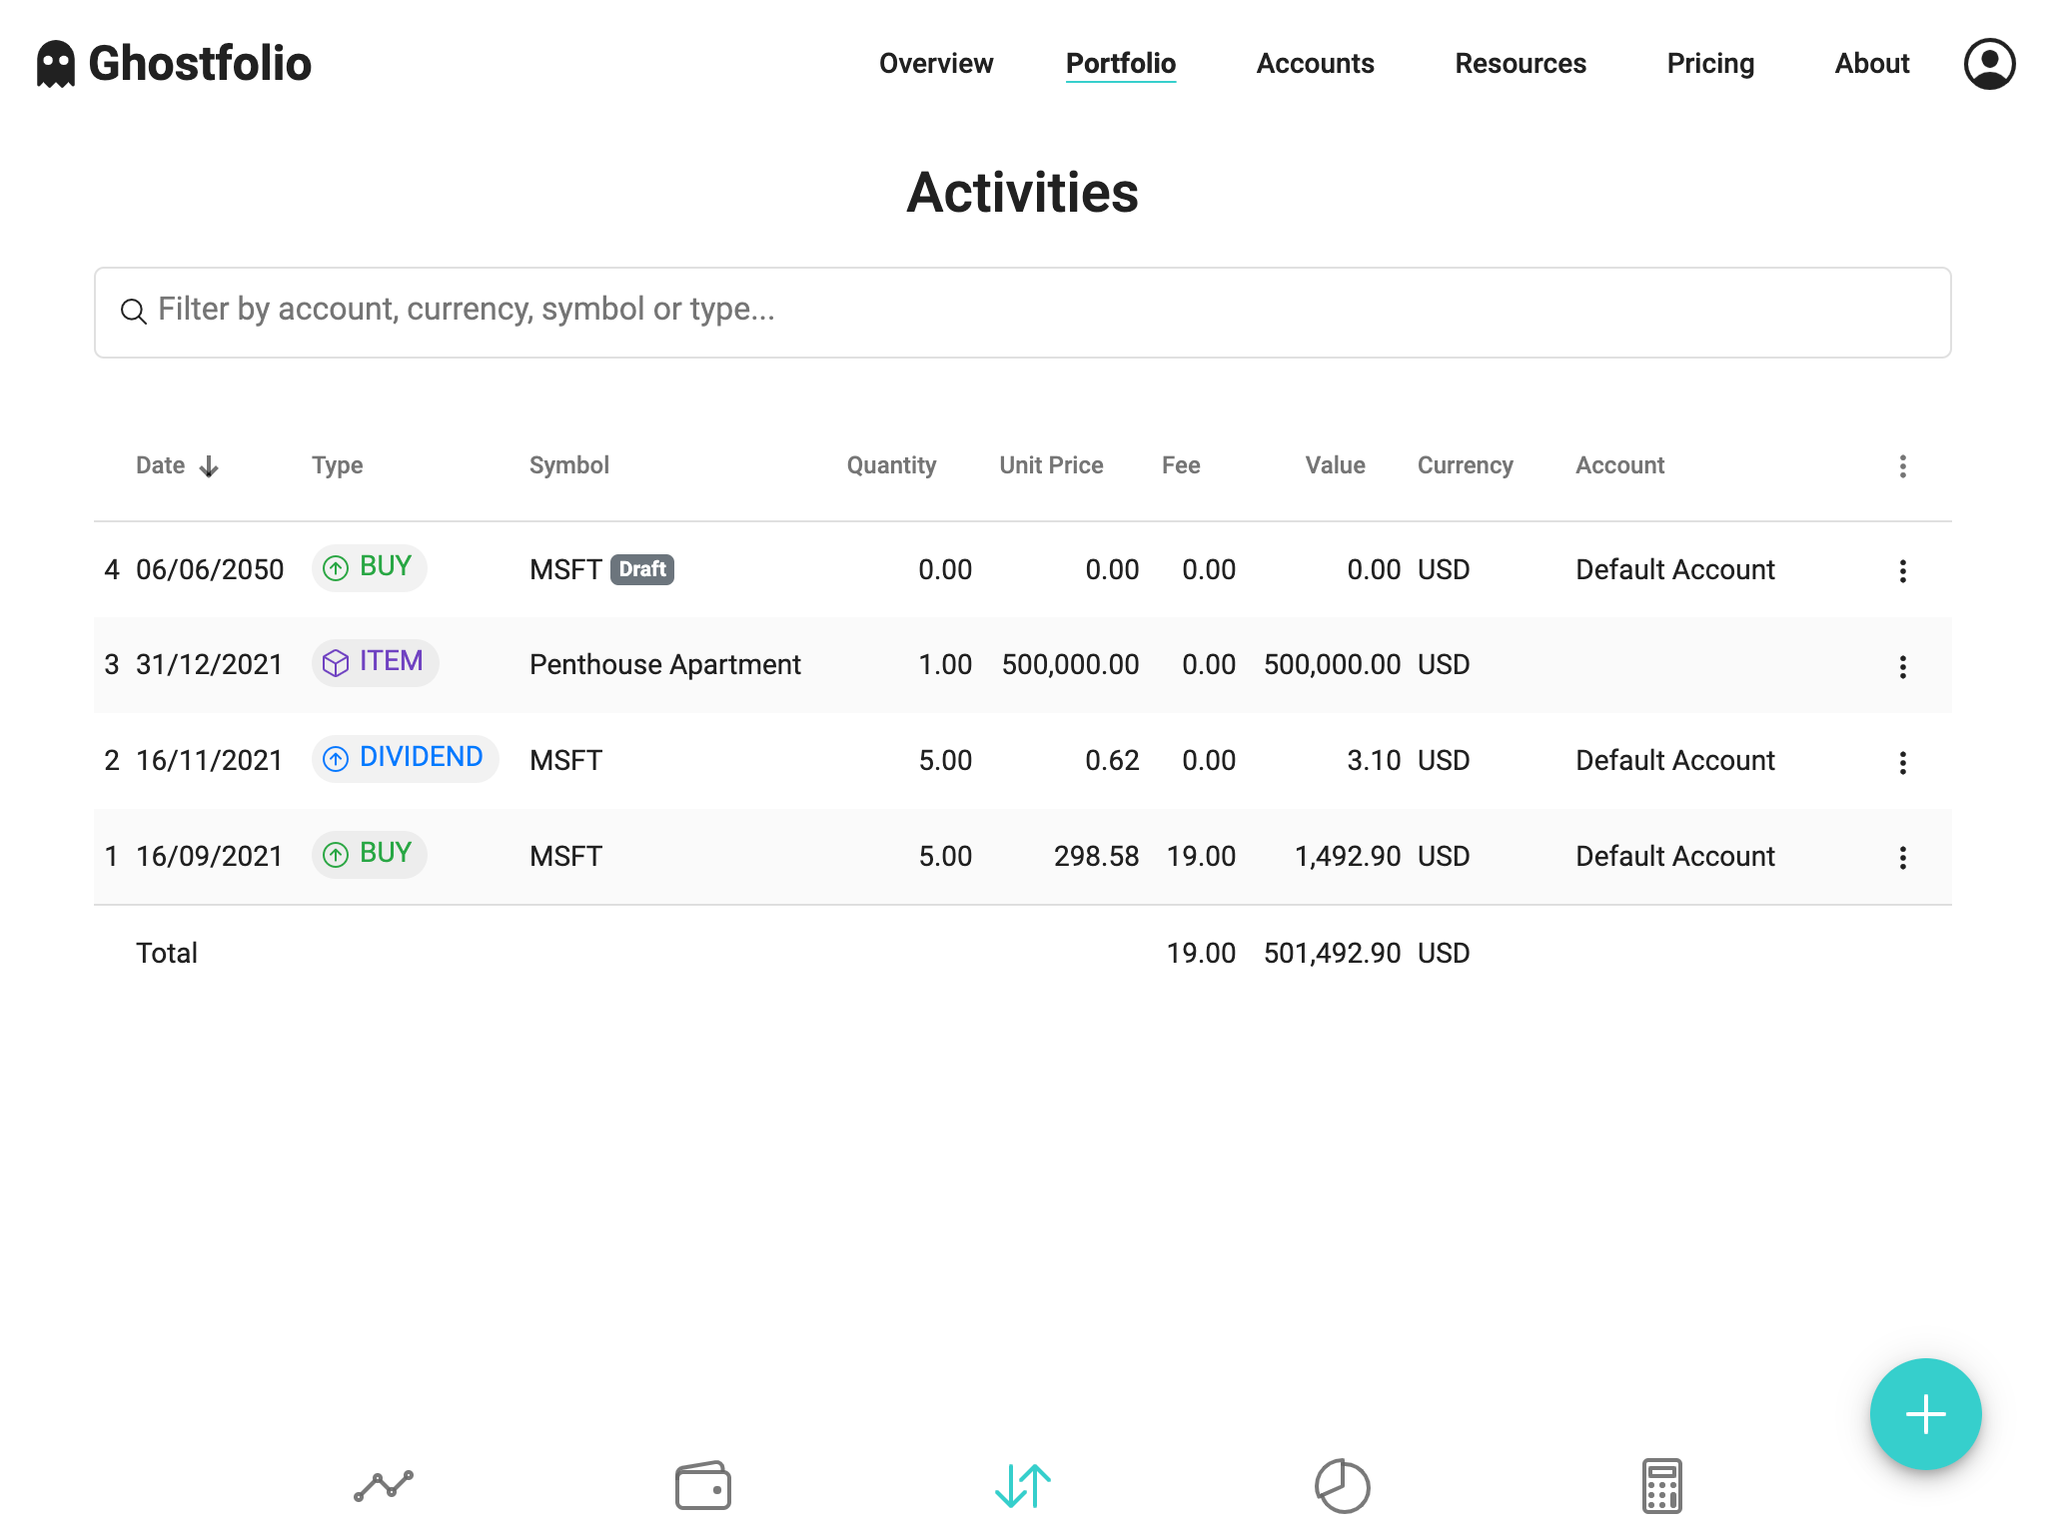Image resolution: width=2046 pixels, height=1534 pixels.
Task: Click the DIVIDEND badge on the MSFT row
Action: coord(405,758)
